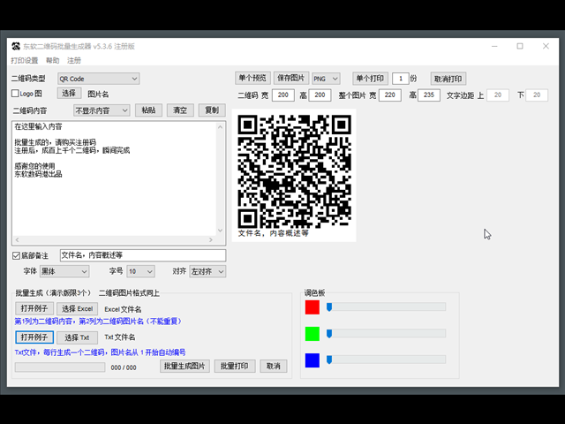
Task: Open the 注册 menu
Action: (74, 61)
